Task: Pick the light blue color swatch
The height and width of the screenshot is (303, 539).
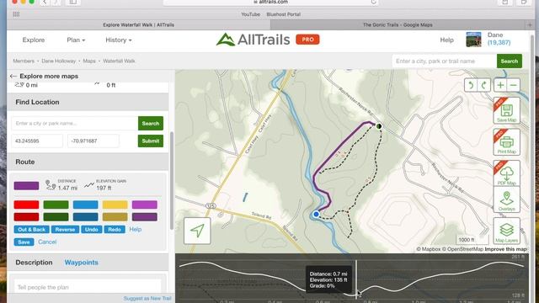Action: tap(86, 205)
